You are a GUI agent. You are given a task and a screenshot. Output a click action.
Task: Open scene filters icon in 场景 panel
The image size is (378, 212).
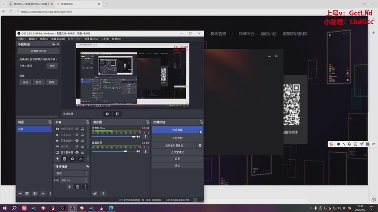(35, 194)
